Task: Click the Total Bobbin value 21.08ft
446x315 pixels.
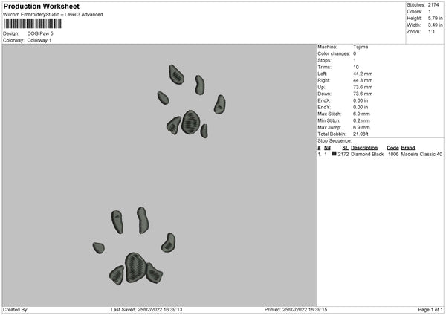Action: pos(361,134)
